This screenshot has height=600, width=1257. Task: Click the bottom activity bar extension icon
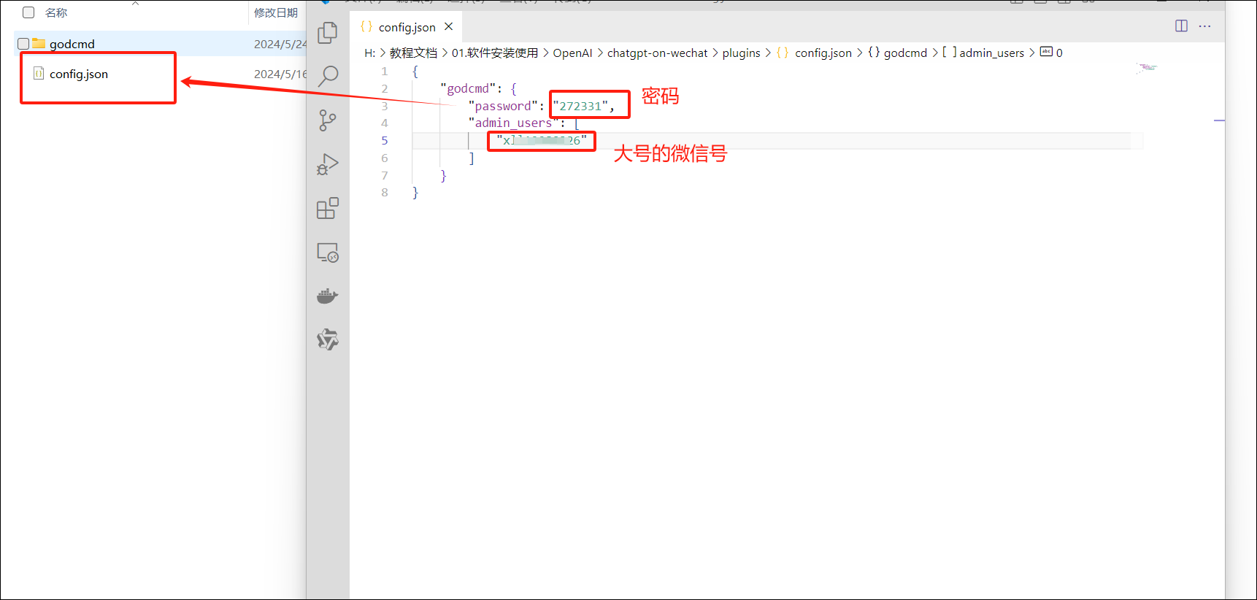click(x=328, y=339)
